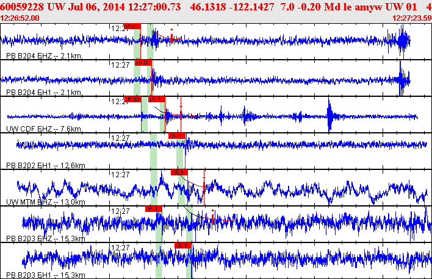Viewport: 432px width, 279px height.
Task: Click the red coda marker on B204 EHZ trace
Action: [x=171, y=38]
